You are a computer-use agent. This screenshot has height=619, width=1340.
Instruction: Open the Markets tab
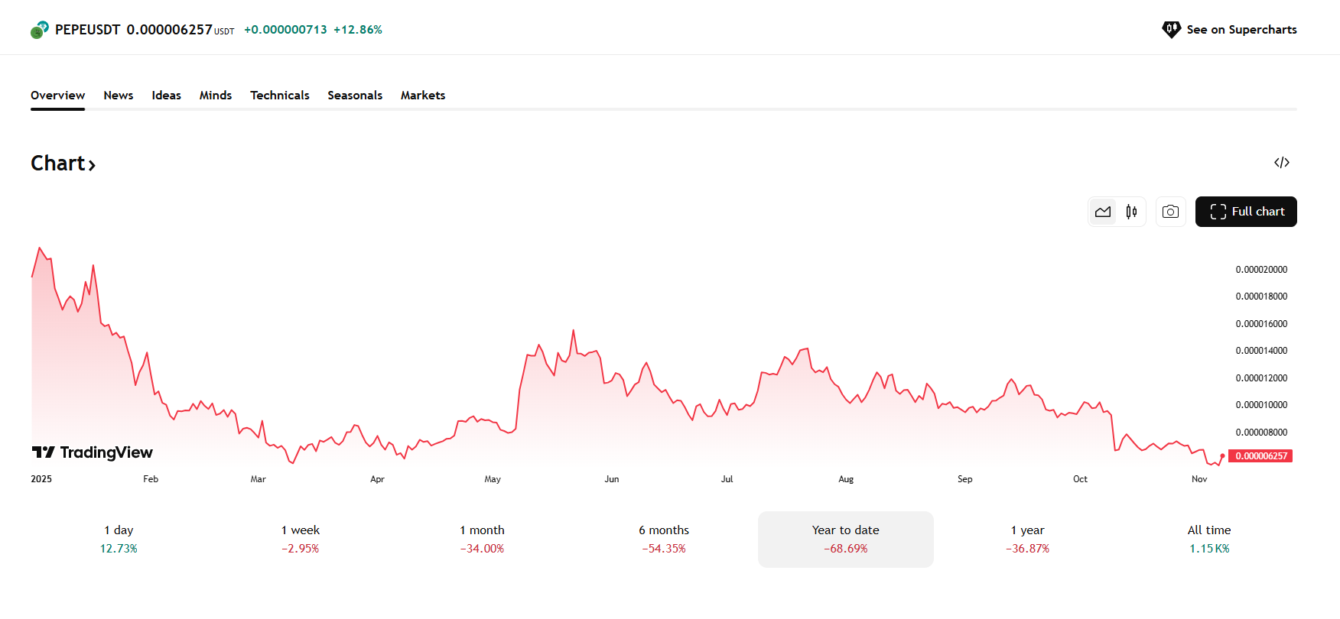(x=422, y=96)
